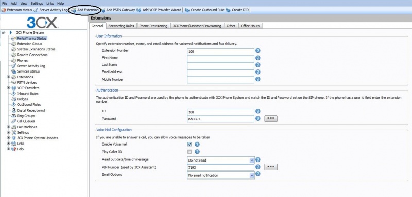Check the Play Caller ID checkbox
The image size is (412, 197).
[190, 152]
